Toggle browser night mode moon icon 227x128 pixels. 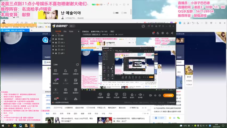pyautogui.click(x=198, y=23)
